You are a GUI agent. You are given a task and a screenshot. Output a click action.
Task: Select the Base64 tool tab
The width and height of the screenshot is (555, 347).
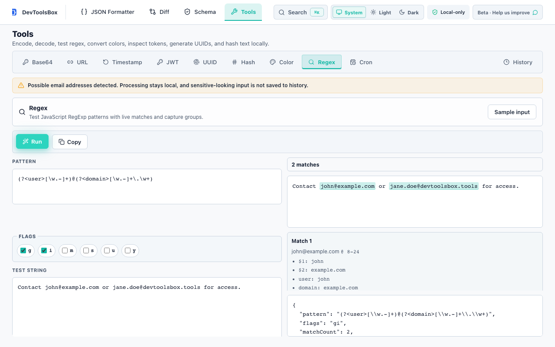point(38,62)
